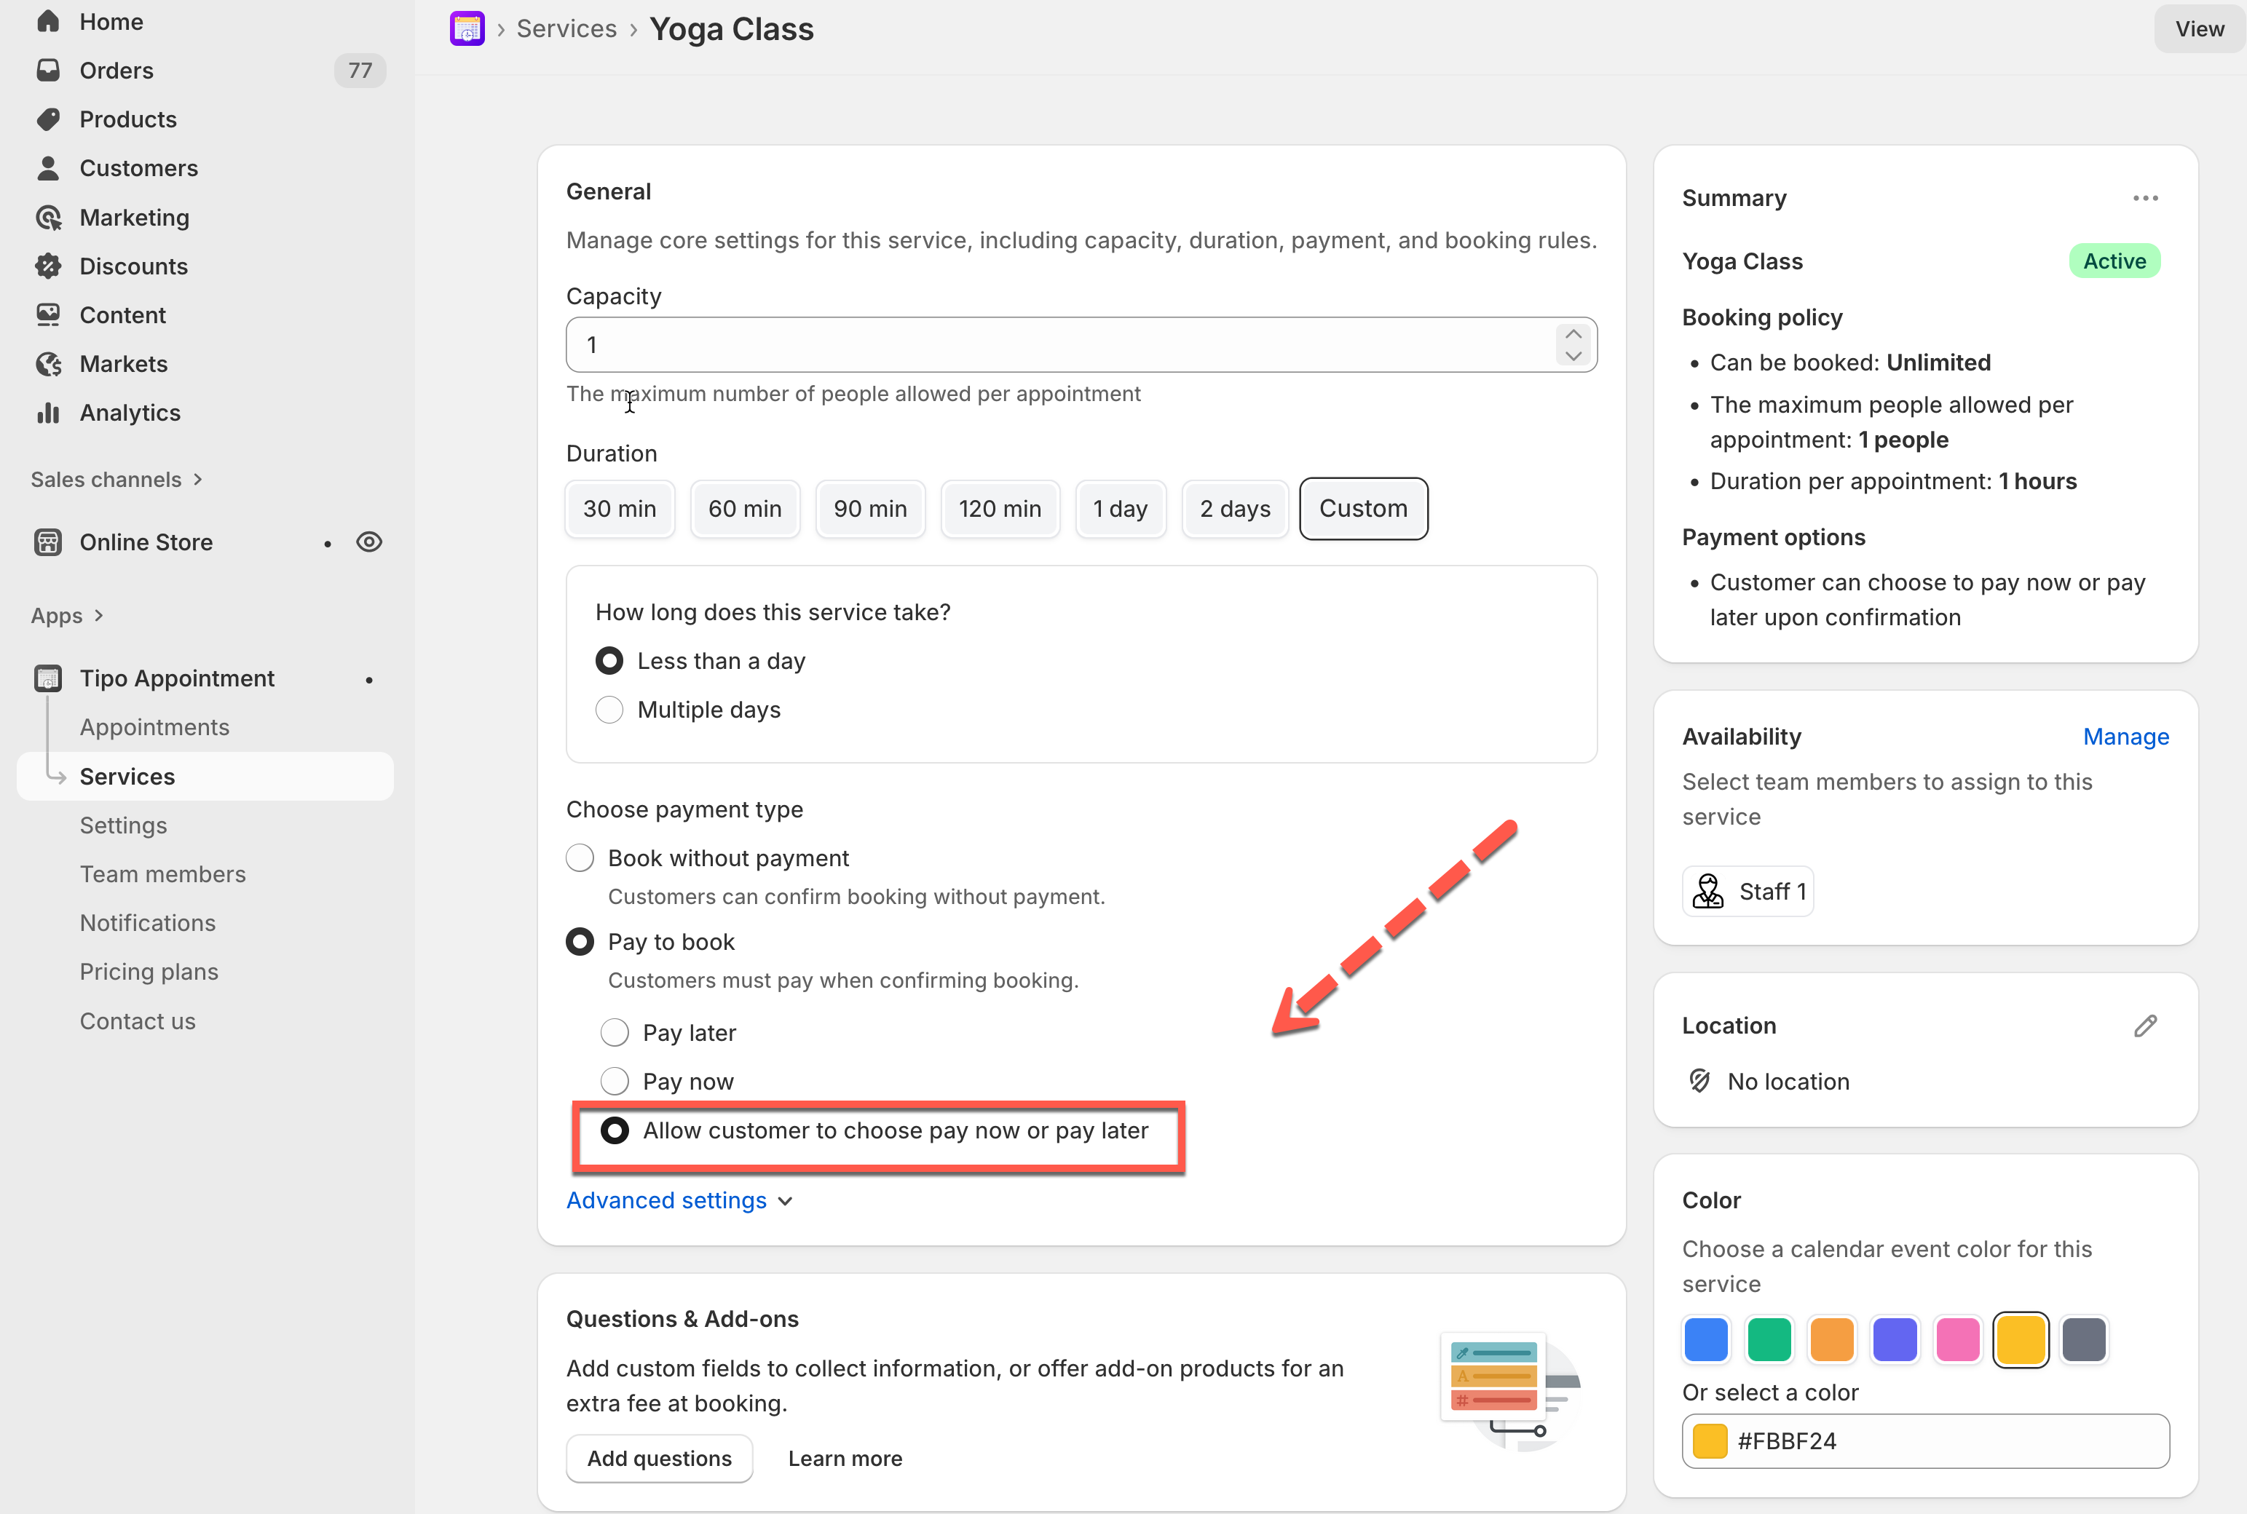Open Orders from the sidebar icon

[48, 71]
